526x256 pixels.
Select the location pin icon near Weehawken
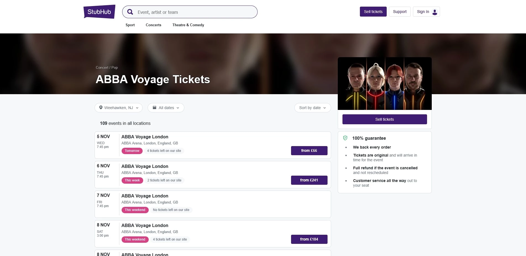[x=101, y=107]
